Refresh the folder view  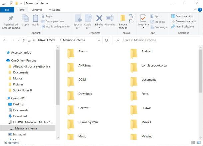coord(106,40)
